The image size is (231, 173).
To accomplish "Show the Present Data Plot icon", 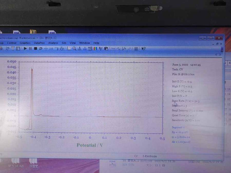I will click(x=69, y=48).
